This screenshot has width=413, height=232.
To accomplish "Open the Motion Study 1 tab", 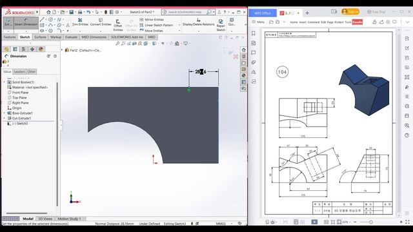I will pos(69,219).
